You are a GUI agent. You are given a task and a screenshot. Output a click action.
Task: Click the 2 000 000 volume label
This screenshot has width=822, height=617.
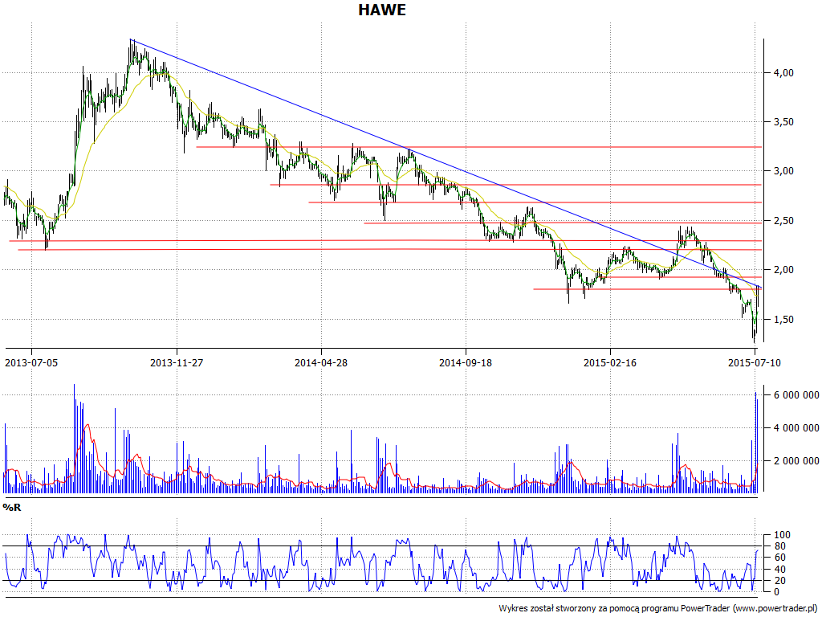coord(796,461)
